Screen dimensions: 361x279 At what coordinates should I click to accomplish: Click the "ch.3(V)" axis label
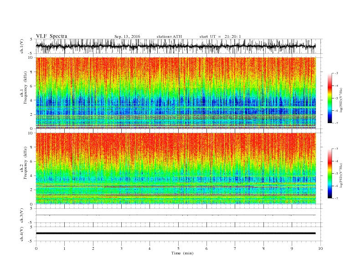pos(22,216)
